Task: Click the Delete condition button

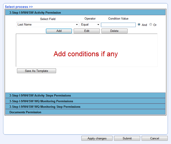Action: [114, 31]
